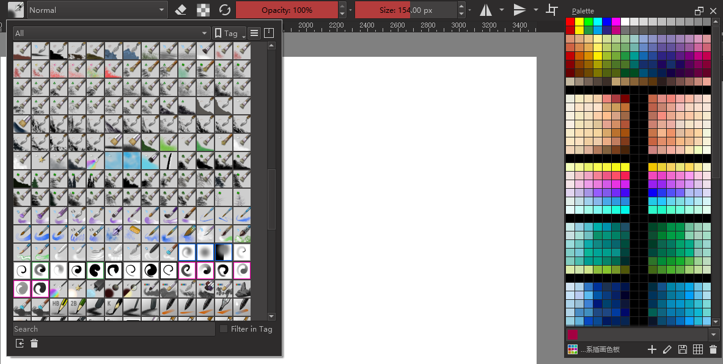Toggle the eraser mode icon
This screenshot has width=723, height=364.
[x=180, y=10]
